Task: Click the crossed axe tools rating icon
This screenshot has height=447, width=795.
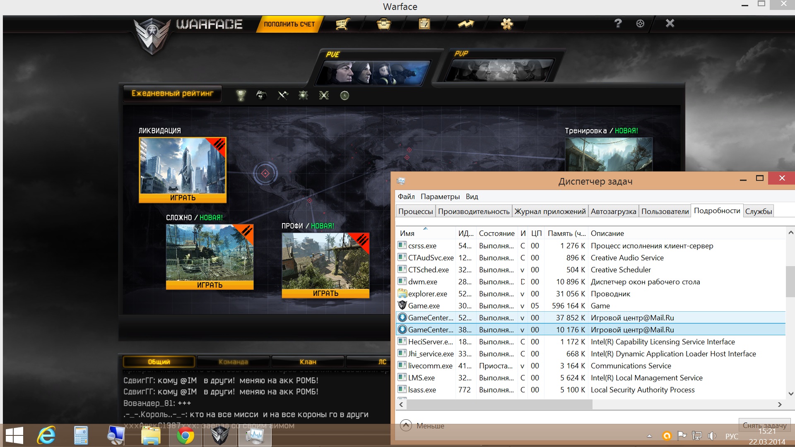Action: [283, 96]
